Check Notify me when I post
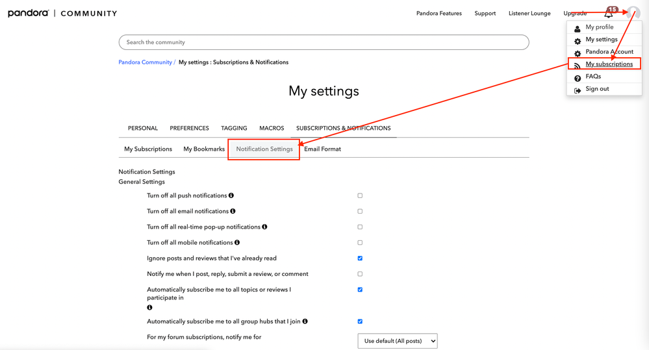 [360, 274]
